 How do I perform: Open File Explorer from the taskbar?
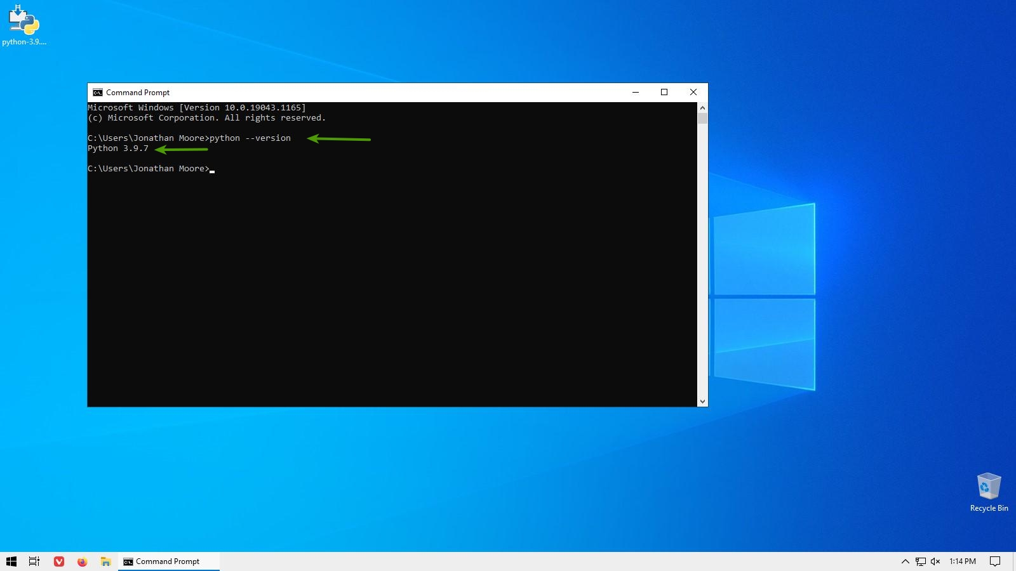coord(106,561)
